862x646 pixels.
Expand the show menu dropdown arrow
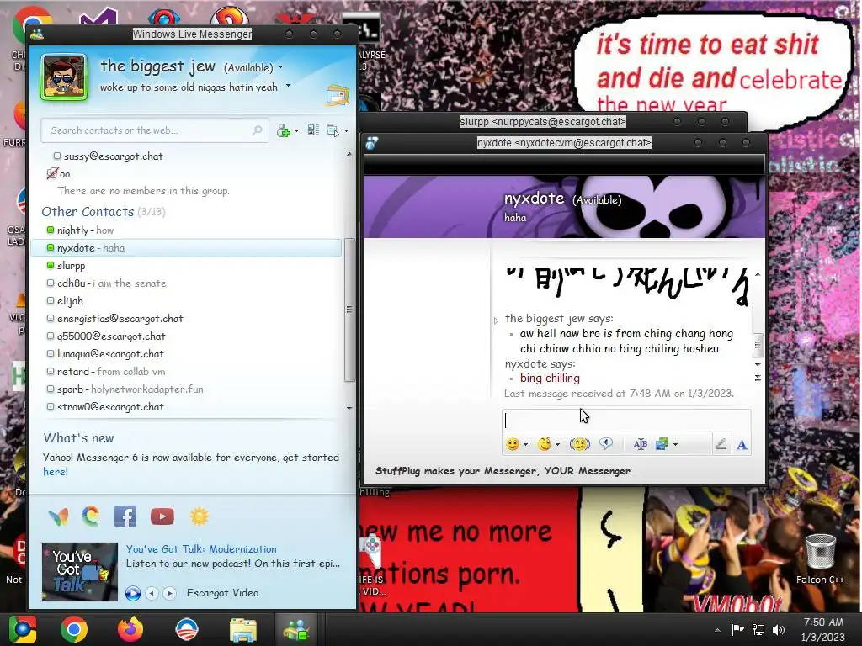[346, 130]
